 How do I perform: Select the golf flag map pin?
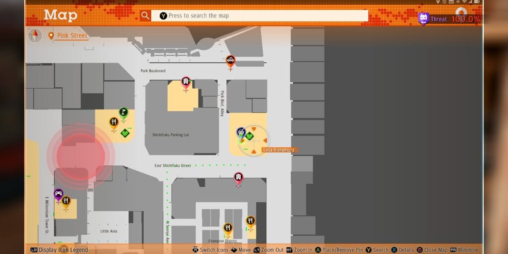pos(123,112)
